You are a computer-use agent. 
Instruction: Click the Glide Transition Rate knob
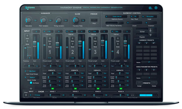76,20
